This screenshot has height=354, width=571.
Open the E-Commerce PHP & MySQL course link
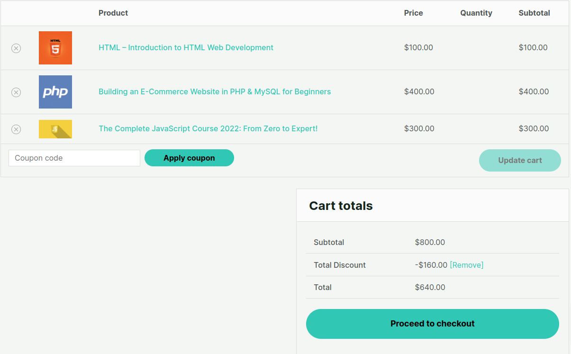tap(214, 91)
